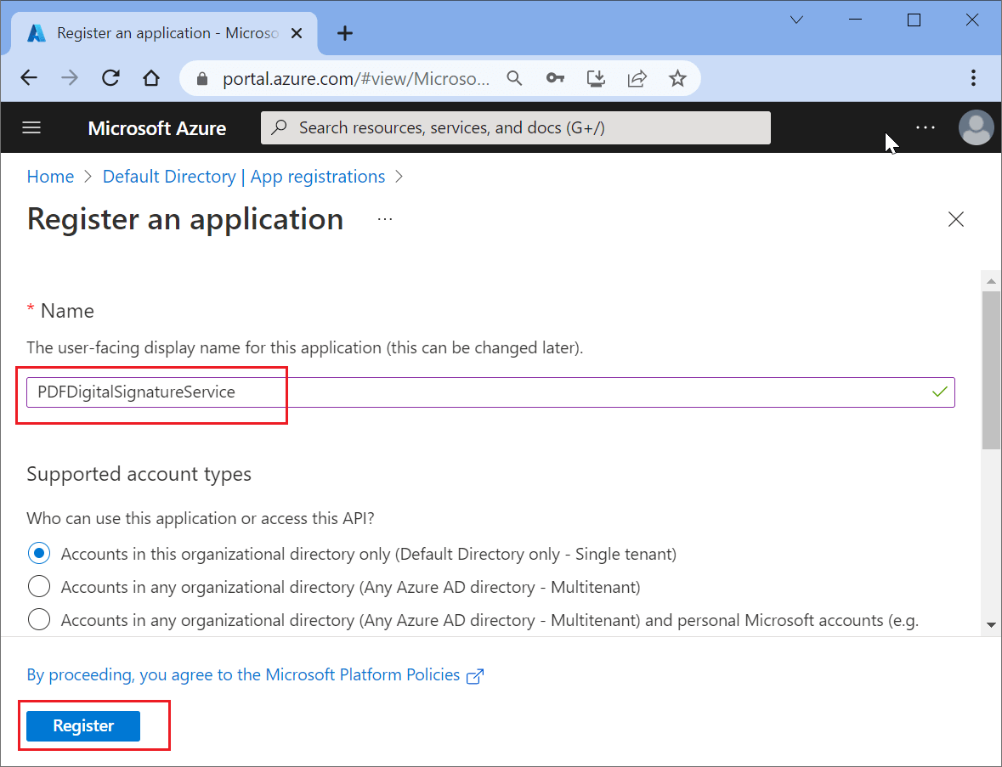
Task: Open the top bar ellipsis overflow menu
Action: tap(925, 127)
